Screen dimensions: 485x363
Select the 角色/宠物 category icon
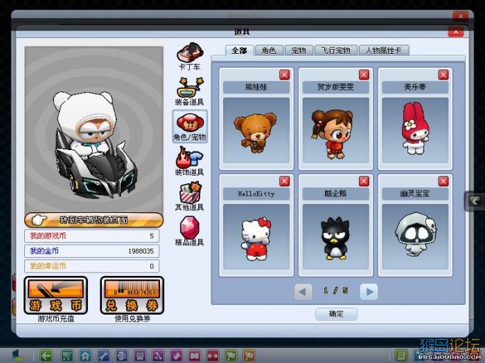(x=190, y=127)
